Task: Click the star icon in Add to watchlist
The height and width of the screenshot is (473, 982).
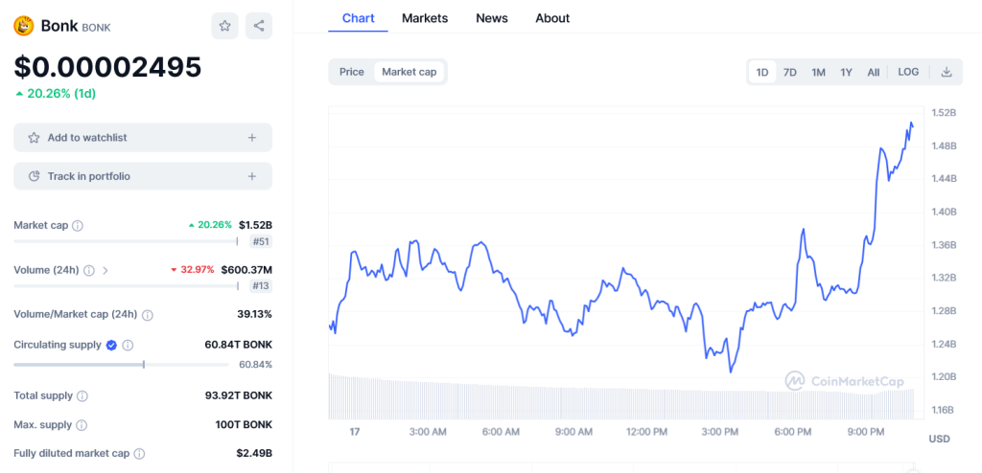Action: (34, 138)
